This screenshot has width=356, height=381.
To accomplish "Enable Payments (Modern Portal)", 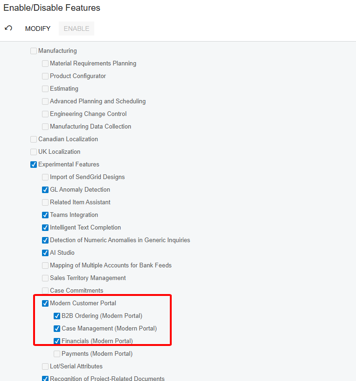I will tap(56, 353).
